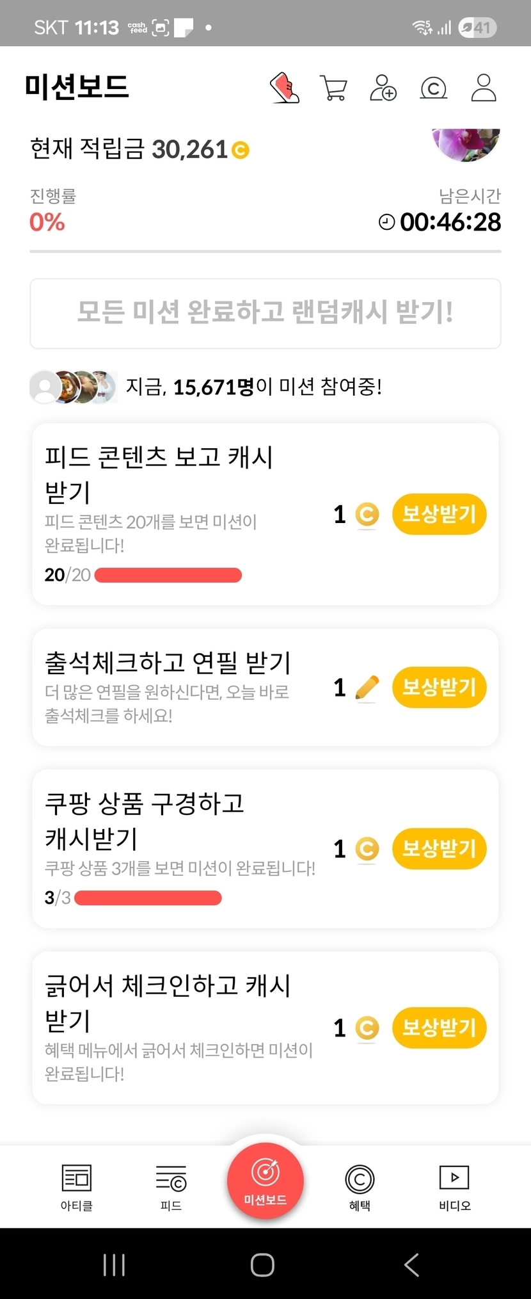Viewport: 531px width, 1299px height.
Task: Open the 혜택 tab
Action: pyautogui.click(x=360, y=1187)
